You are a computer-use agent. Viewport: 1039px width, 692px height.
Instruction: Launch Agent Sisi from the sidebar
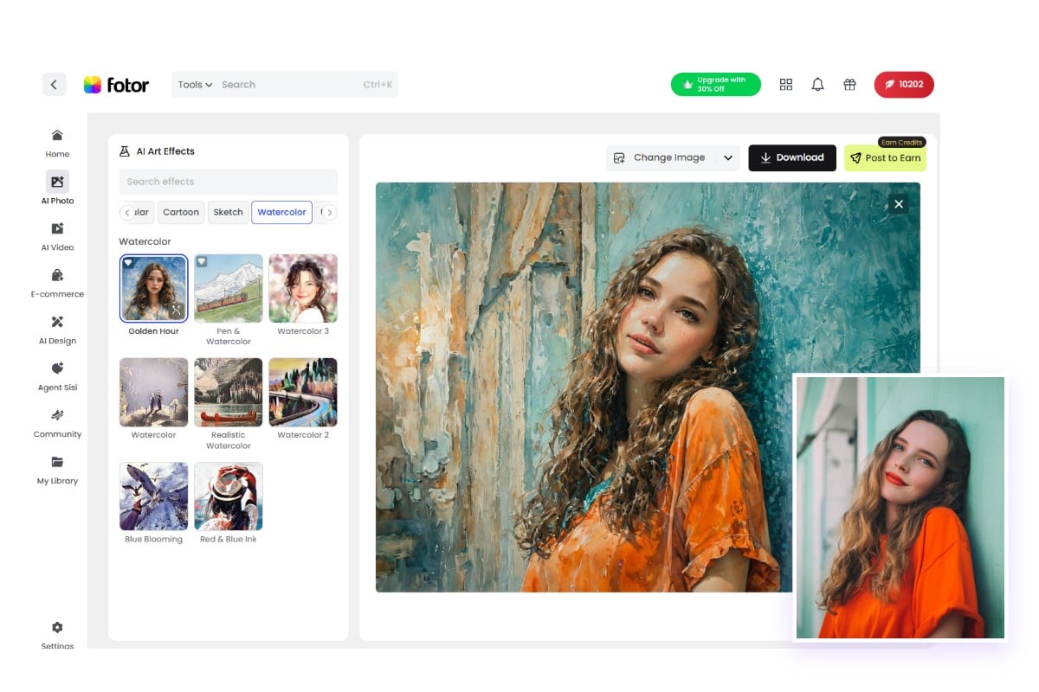[x=56, y=374]
